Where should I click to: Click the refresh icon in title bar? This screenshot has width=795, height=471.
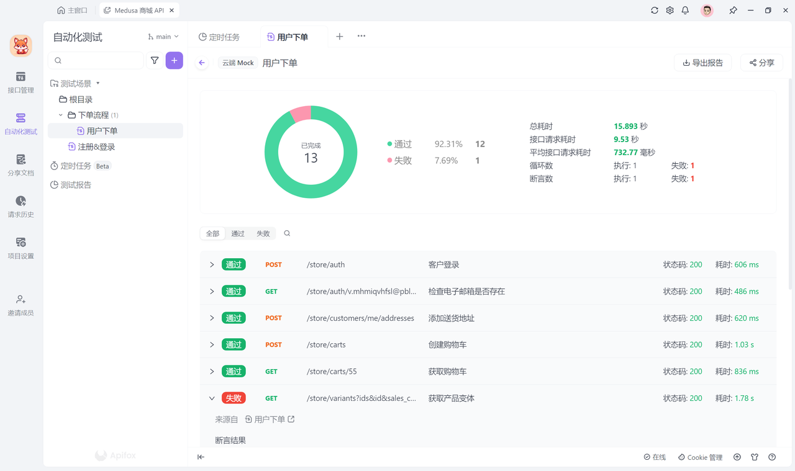click(x=655, y=11)
